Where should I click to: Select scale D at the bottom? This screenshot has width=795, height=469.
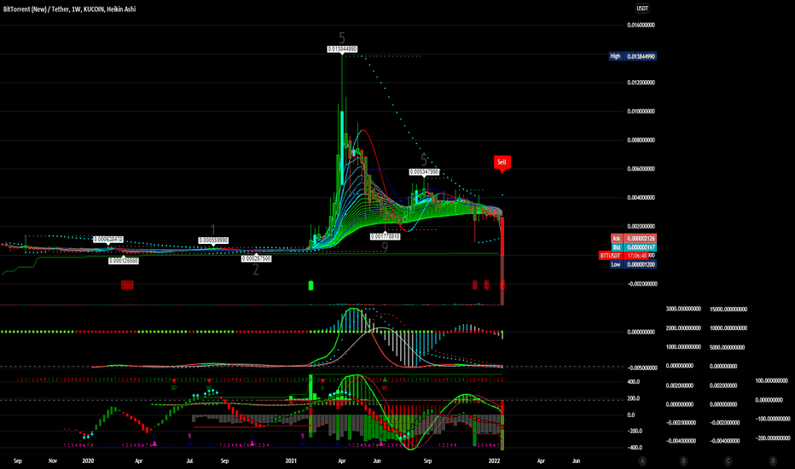[773, 460]
